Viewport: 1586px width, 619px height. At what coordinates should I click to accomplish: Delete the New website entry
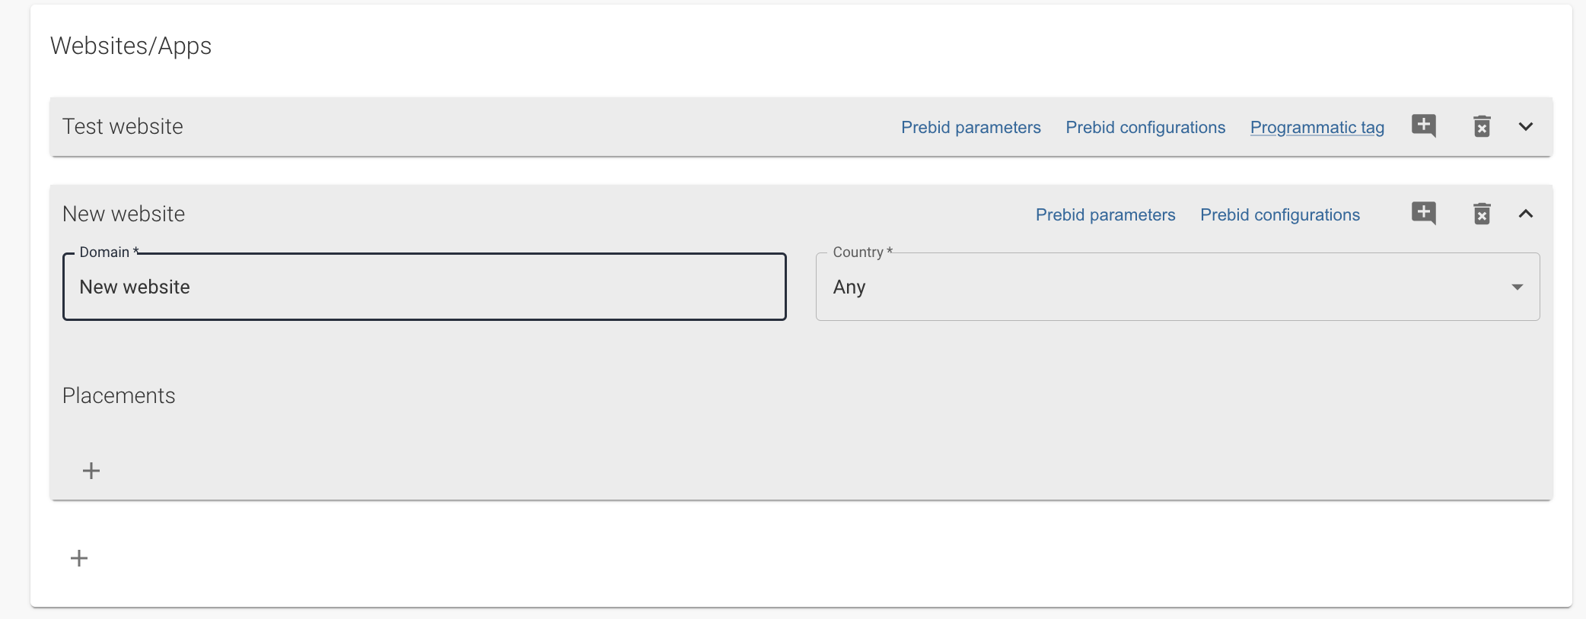[x=1482, y=214]
